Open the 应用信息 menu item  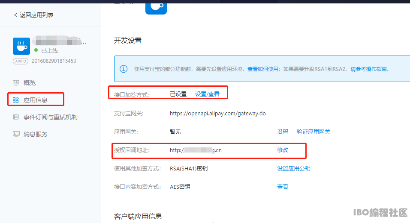click(36, 100)
